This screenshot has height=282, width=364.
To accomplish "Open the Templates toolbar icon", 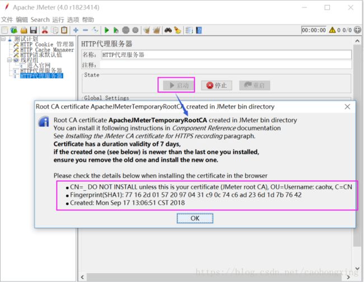I will [x=14, y=30].
